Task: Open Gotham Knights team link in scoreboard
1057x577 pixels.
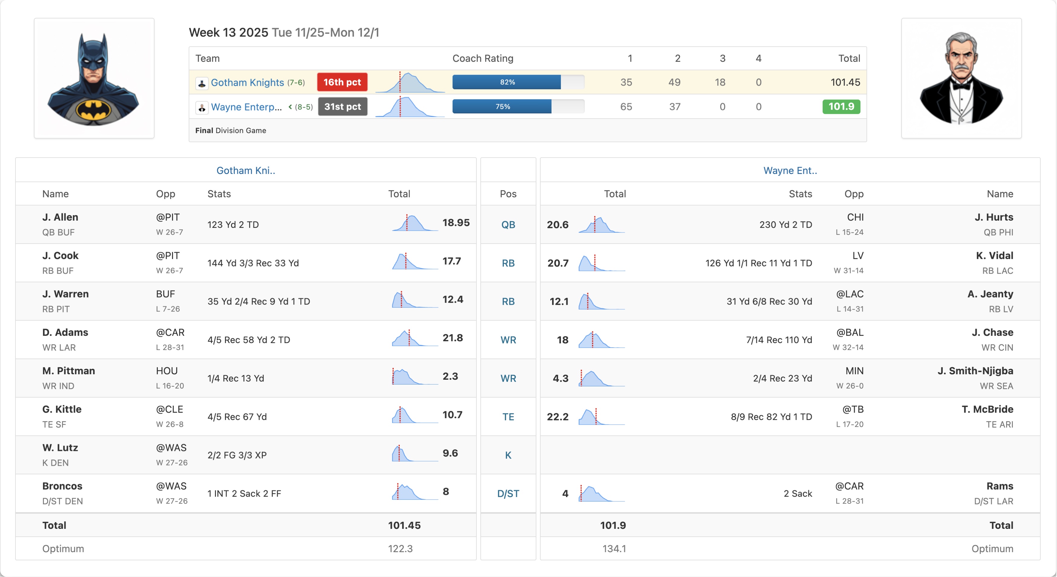Action: tap(247, 82)
